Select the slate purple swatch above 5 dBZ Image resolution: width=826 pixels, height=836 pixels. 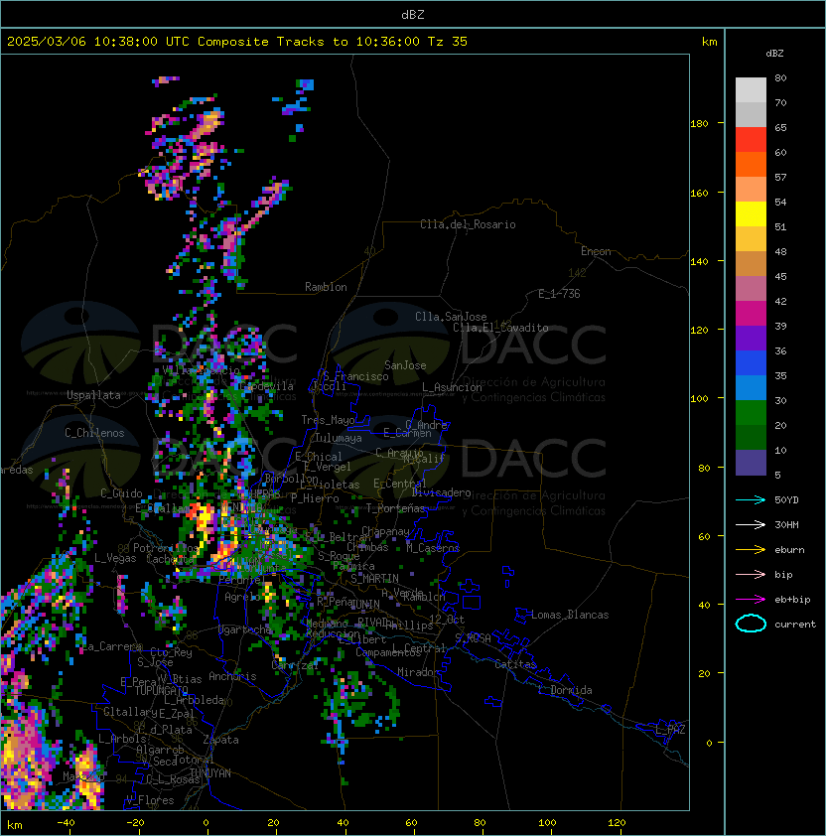pyautogui.click(x=751, y=463)
